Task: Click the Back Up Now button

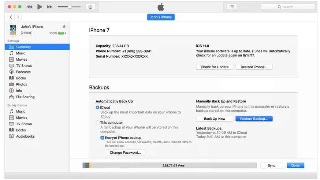Action: [x=215, y=119]
